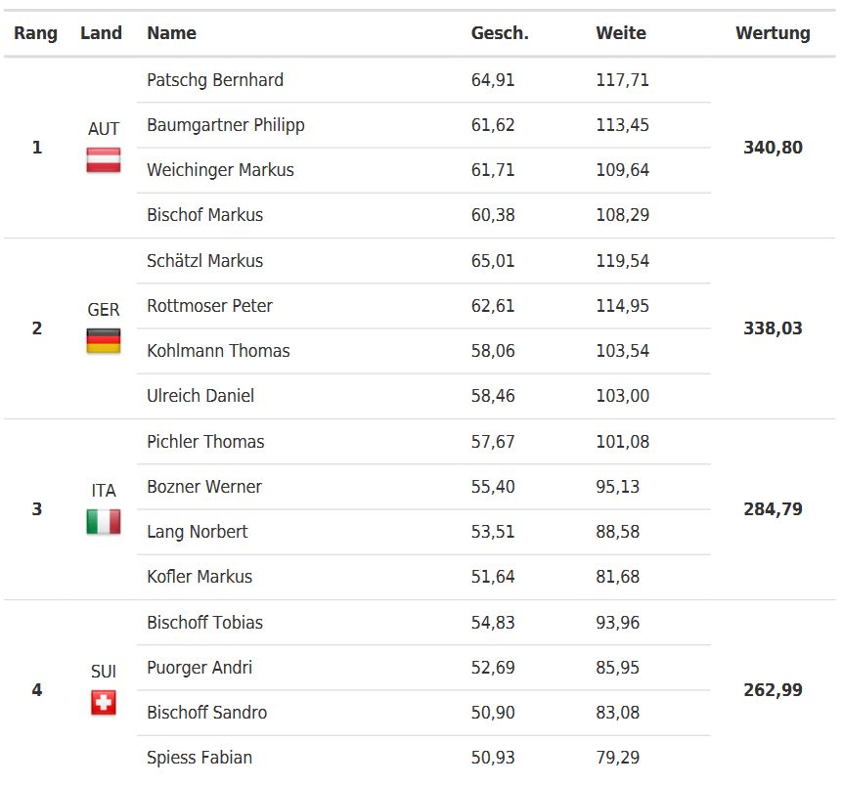
Task: Click Bischoff Sandro's row
Action: point(423,713)
